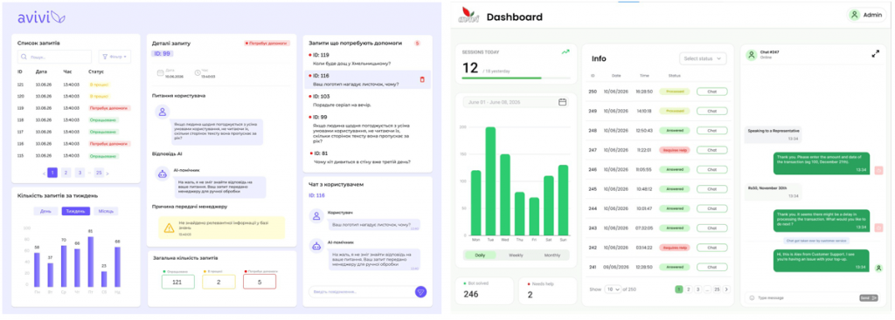Screen dimensions: 895x320
Task: Select the Тиждень tab
Action: tap(75, 211)
